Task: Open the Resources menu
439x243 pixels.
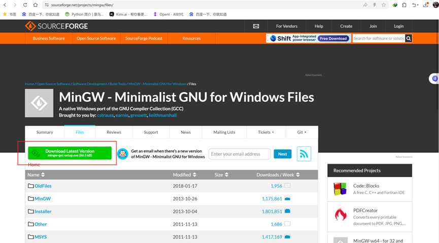Action: 191,38
